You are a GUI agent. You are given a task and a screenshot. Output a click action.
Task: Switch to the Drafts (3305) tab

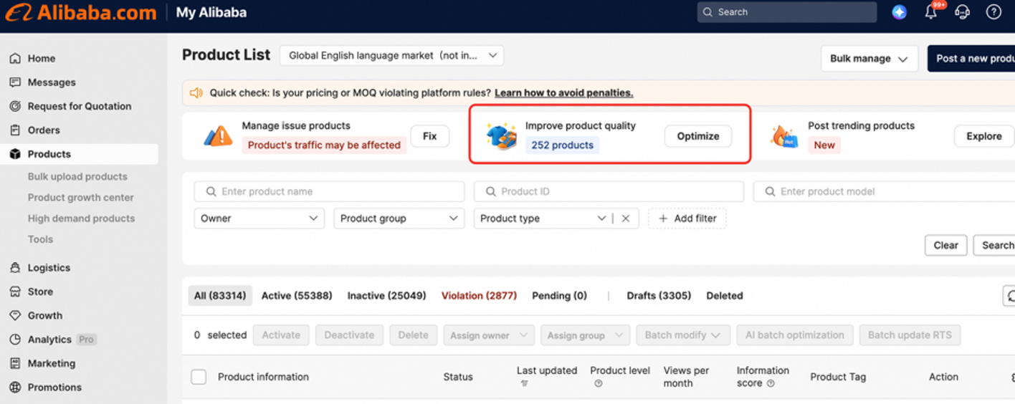pos(659,296)
